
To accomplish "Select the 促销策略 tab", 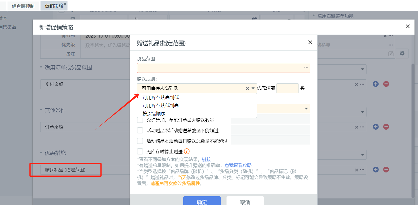I will (x=54, y=6).
